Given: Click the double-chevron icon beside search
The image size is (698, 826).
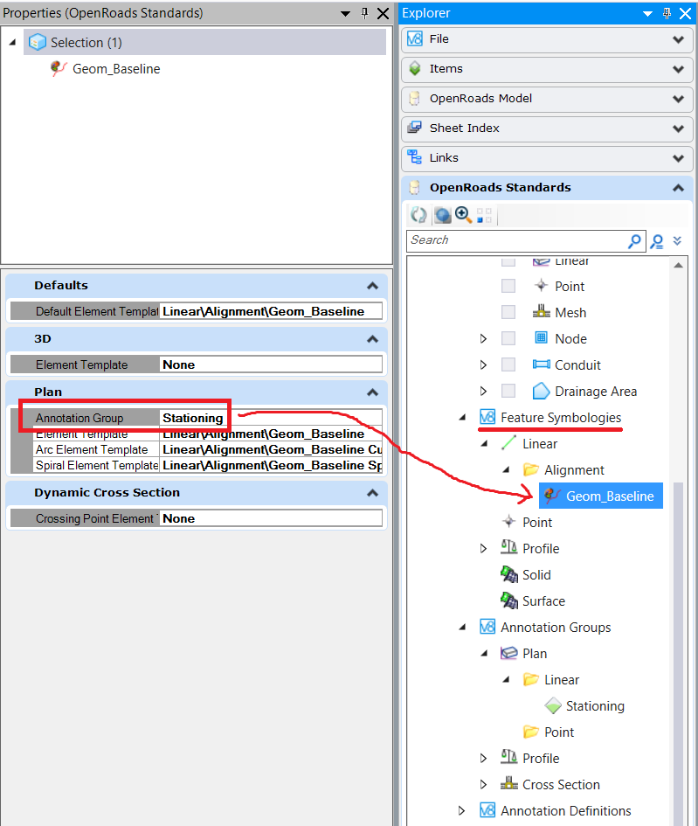Looking at the screenshot, I should tap(678, 241).
